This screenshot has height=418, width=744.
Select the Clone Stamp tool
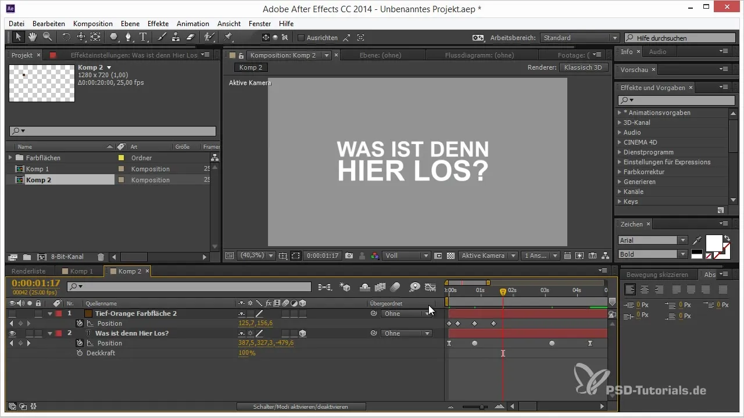(176, 37)
